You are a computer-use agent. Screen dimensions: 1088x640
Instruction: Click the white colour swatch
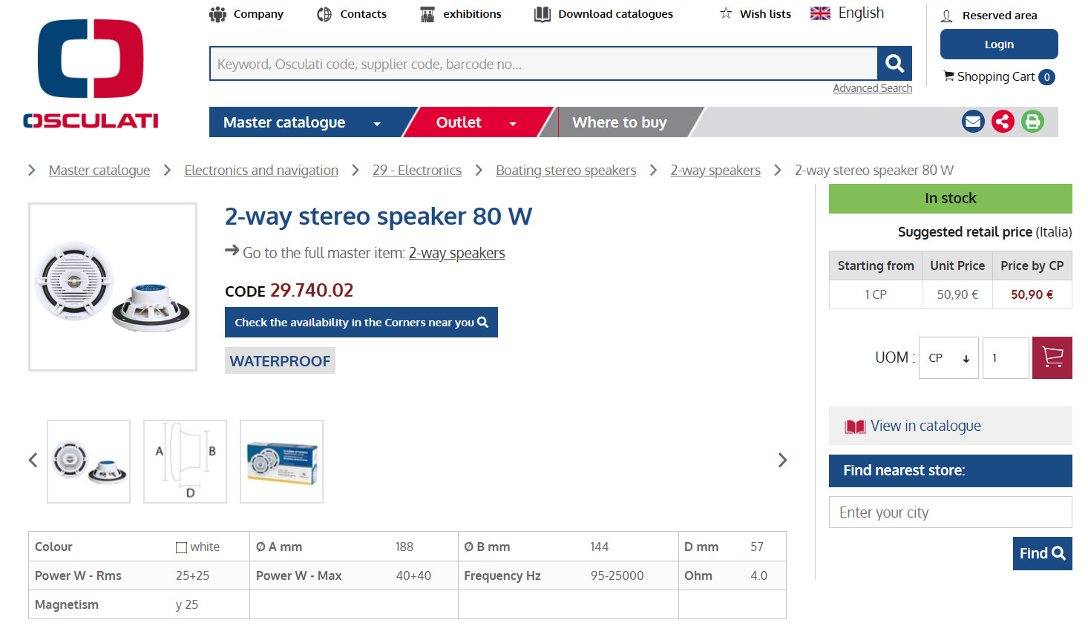tap(181, 547)
